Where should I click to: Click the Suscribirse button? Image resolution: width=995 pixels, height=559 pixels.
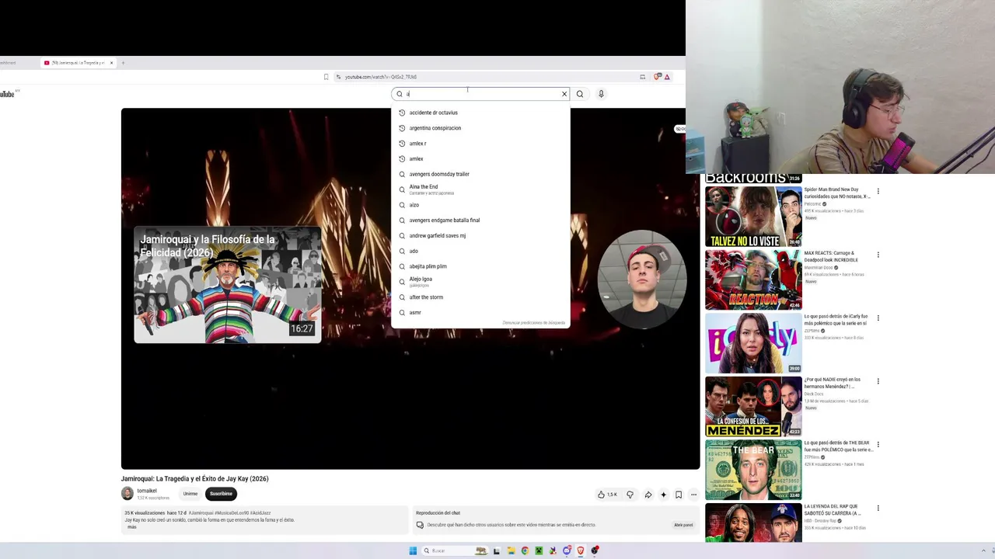221,494
